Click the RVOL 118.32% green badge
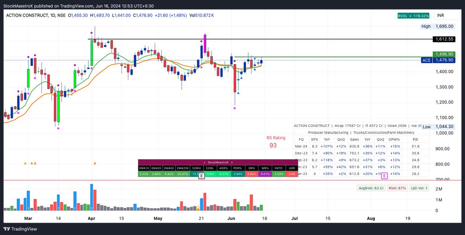465x235 pixels. pos(414,16)
